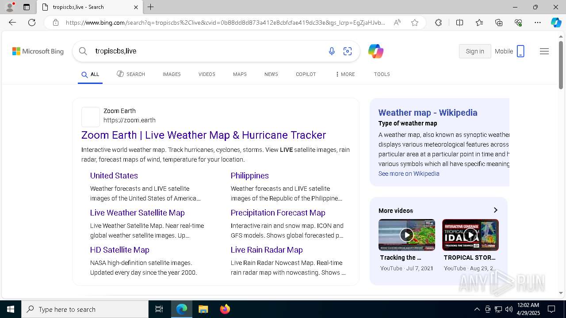This screenshot has width=566, height=318.
Task: Play the TROPICAL STORM IDALIA video thumbnail
Action: tap(470, 235)
